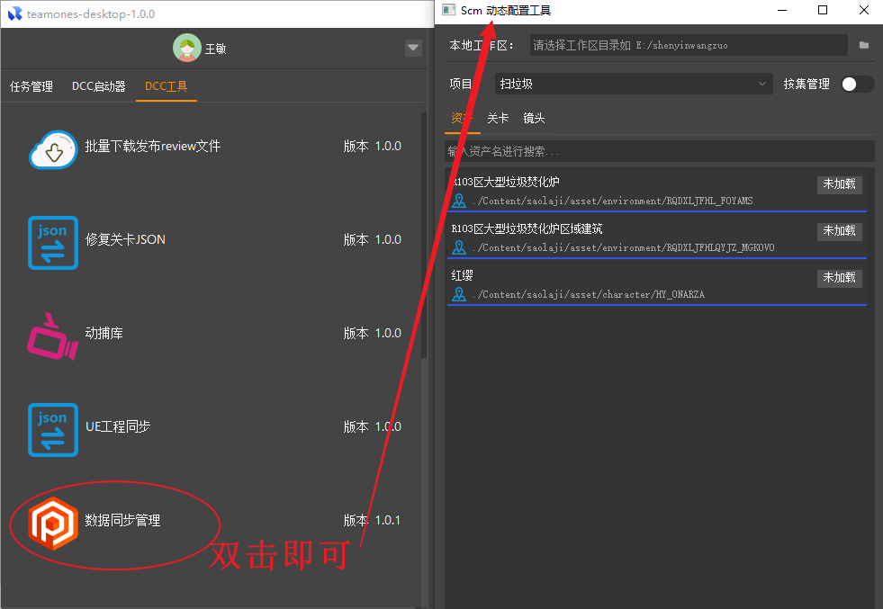Click the teamones-desktop app logo icon
883x609 pixels.
point(14,13)
